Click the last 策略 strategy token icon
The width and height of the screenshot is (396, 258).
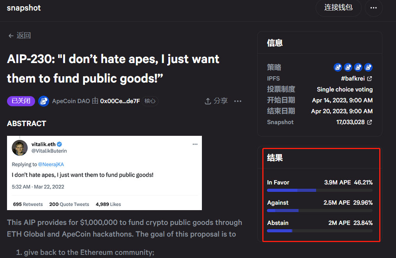pos(368,67)
